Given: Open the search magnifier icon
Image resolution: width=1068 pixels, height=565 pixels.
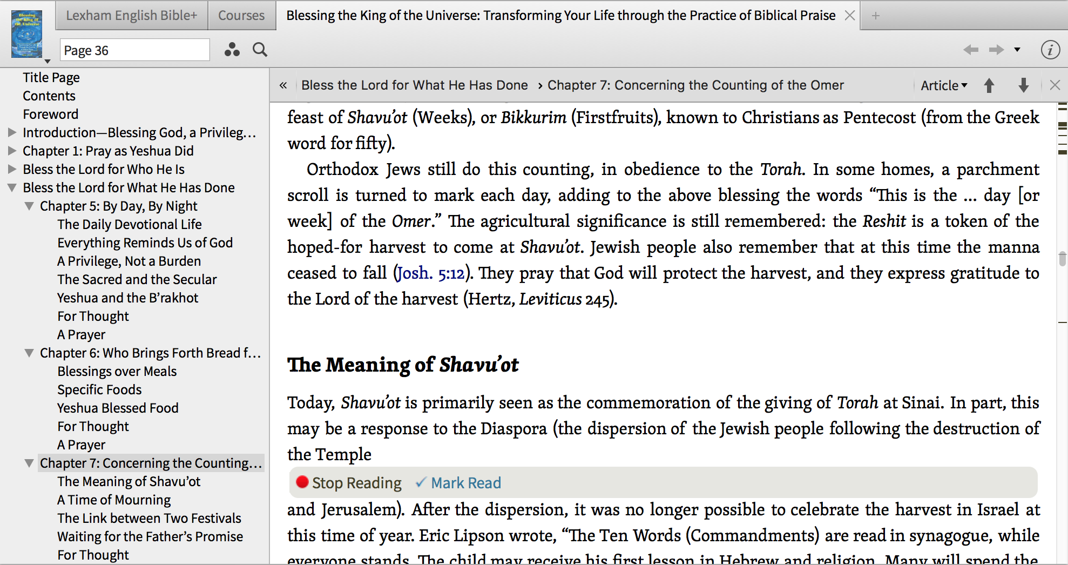Looking at the screenshot, I should 260,50.
